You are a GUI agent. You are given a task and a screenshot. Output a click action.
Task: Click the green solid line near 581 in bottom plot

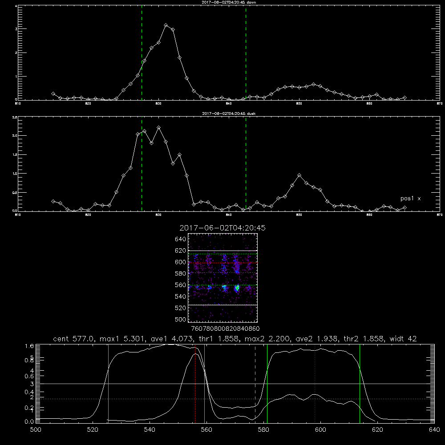[267, 384]
